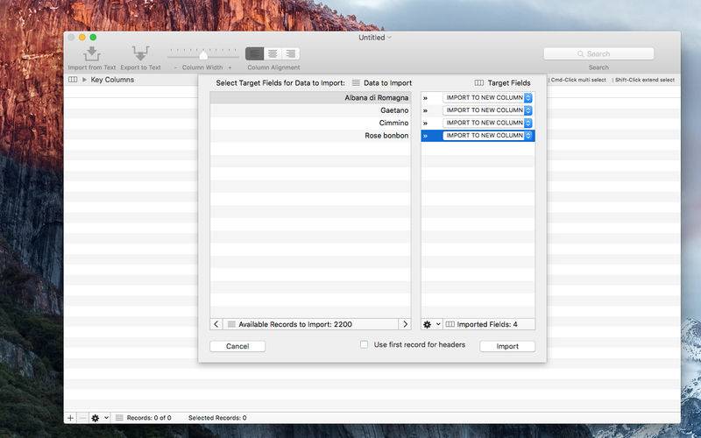
Task: Click into the Search field
Action: (x=598, y=54)
